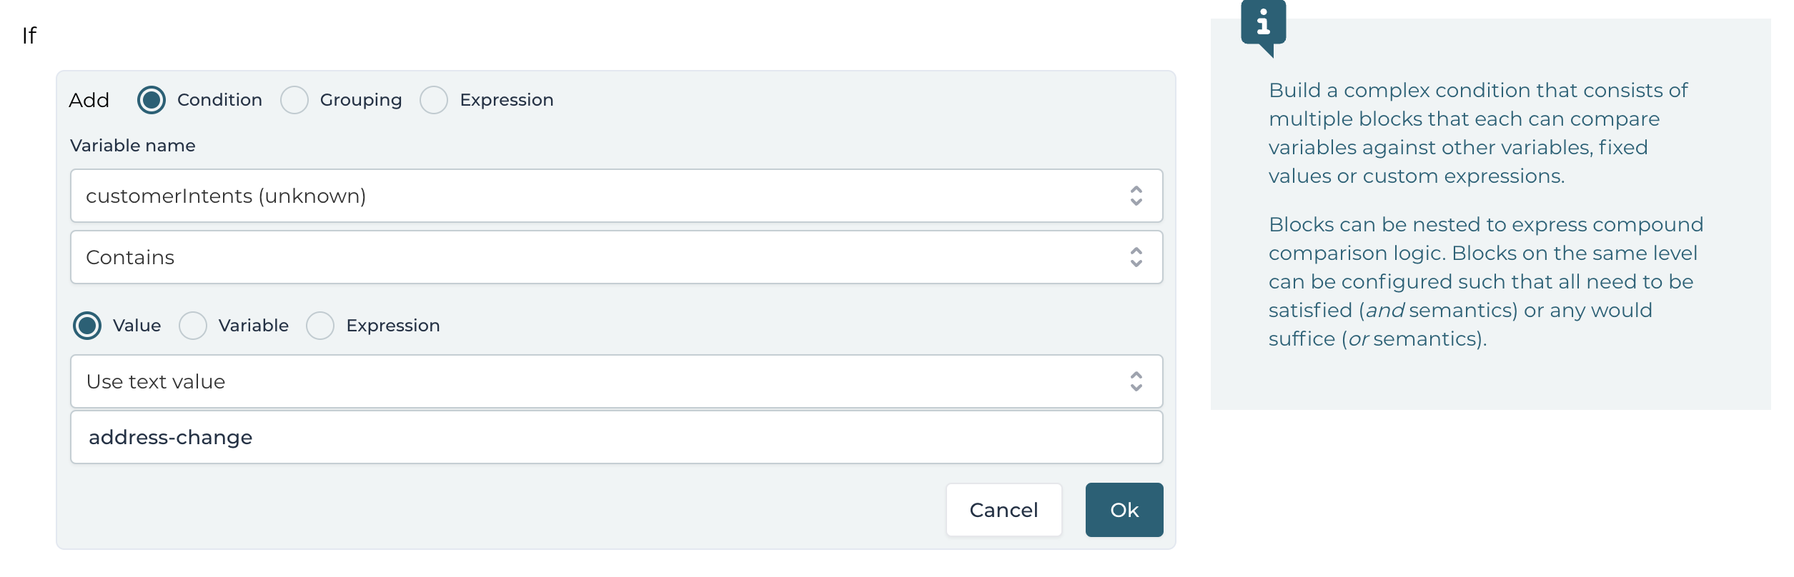Edit the address-change text field
Viewport: 1794px width, 577px height.
[x=500, y=436]
